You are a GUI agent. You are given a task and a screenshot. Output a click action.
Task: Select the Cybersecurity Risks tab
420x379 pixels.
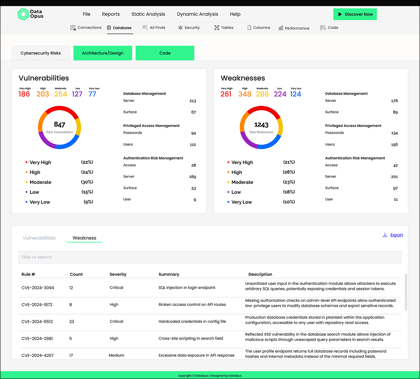pos(41,53)
